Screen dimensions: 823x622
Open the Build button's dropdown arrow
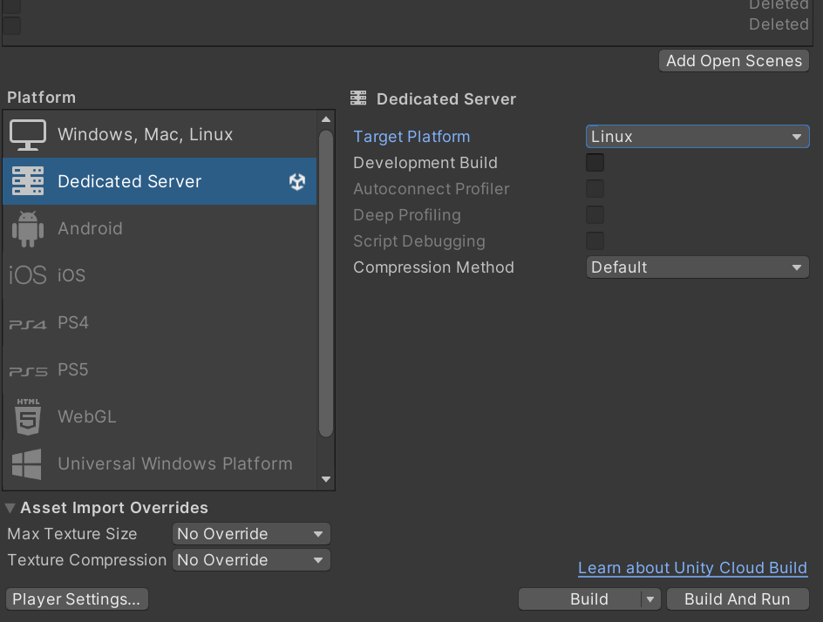[650, 599]
